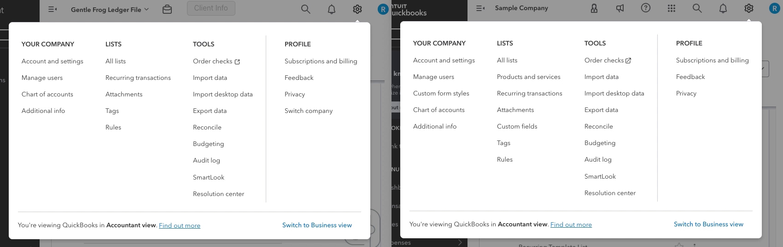Open Products and services in Lists
Screen dimensions: 783x247
(x=529, y=77)
